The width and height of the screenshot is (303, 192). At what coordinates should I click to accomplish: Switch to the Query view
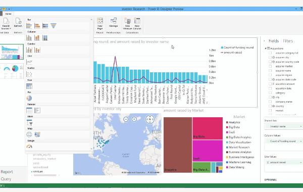pyautogui.click(x=6, y=179)
